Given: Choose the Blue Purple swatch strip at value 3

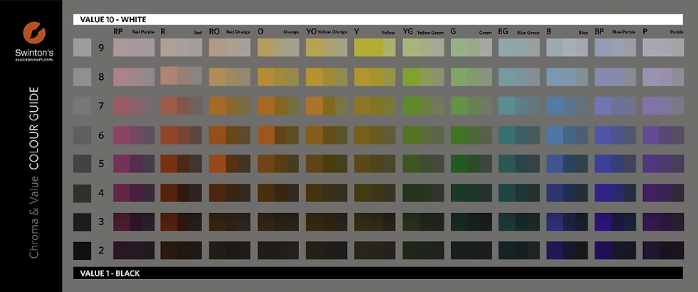Looking at the screenshot, I should pos(615,221).
